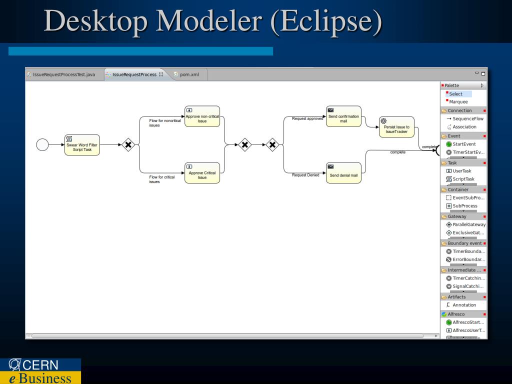Select TimerBoundary event tool
The image size is (512, 384).
coord(465,251)
